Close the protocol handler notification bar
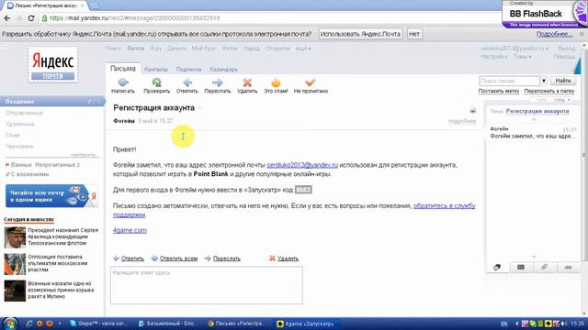The height and width of the screenshot is (330, 588). point(582,34)
